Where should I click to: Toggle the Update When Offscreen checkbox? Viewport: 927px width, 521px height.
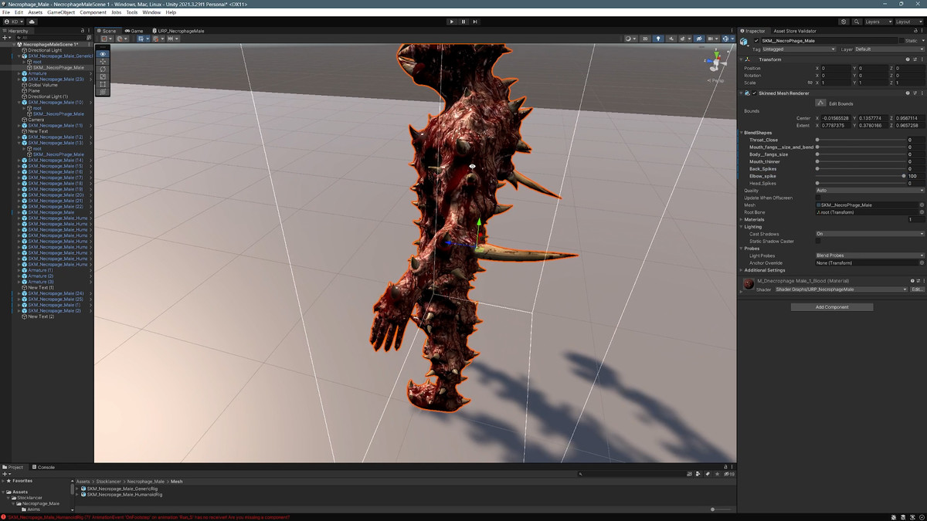tap(819, 198)
